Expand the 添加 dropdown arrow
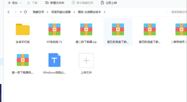 tap(21, 3)
